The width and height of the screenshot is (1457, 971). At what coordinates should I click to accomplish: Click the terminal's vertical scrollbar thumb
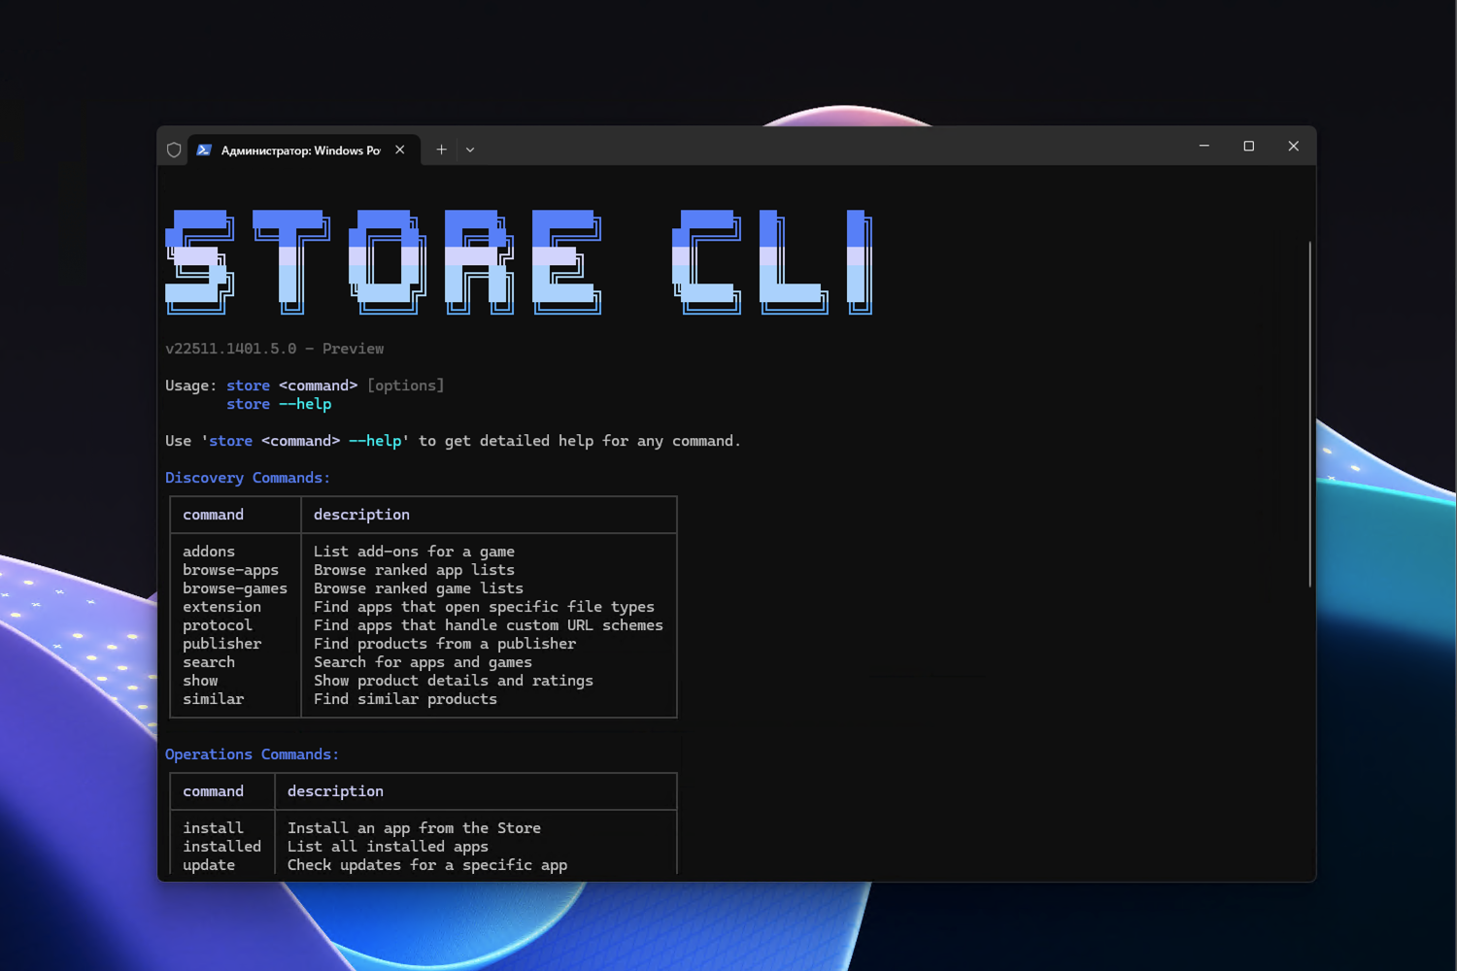point(1310,414)
